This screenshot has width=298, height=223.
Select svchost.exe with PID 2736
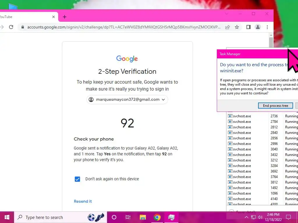[263, 116]
